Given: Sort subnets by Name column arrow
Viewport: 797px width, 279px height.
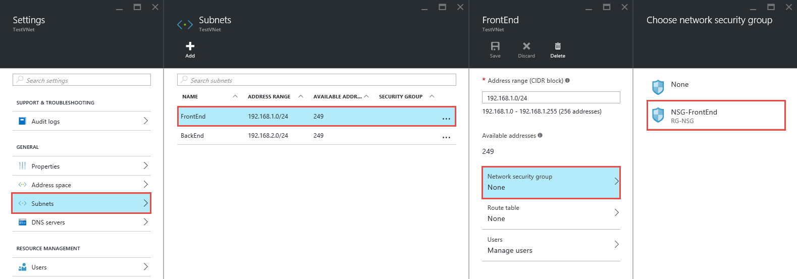Looking at the screenshot, I should [235, 96].
